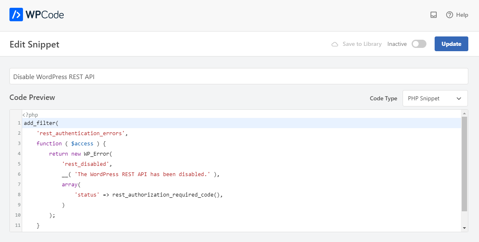This screenshot has width=479, height=242.
Task: Click the 'Edit Snippet' heading
Action: 35,44
